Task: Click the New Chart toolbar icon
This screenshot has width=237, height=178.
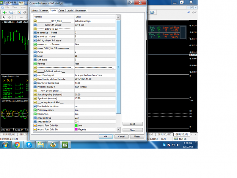Action: [4, 12]
